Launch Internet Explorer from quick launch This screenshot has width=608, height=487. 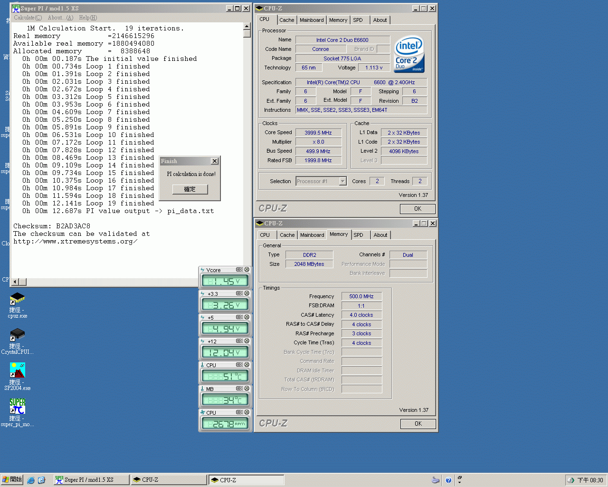[31, 480]
